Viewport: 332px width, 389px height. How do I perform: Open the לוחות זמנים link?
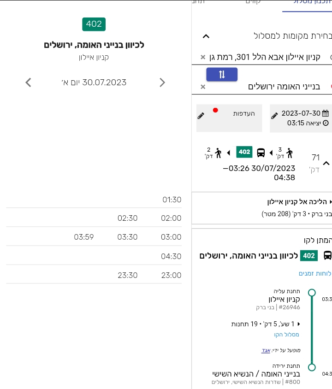(315, 273)
